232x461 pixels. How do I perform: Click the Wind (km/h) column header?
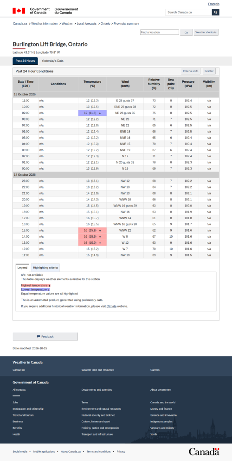[125, 84]
